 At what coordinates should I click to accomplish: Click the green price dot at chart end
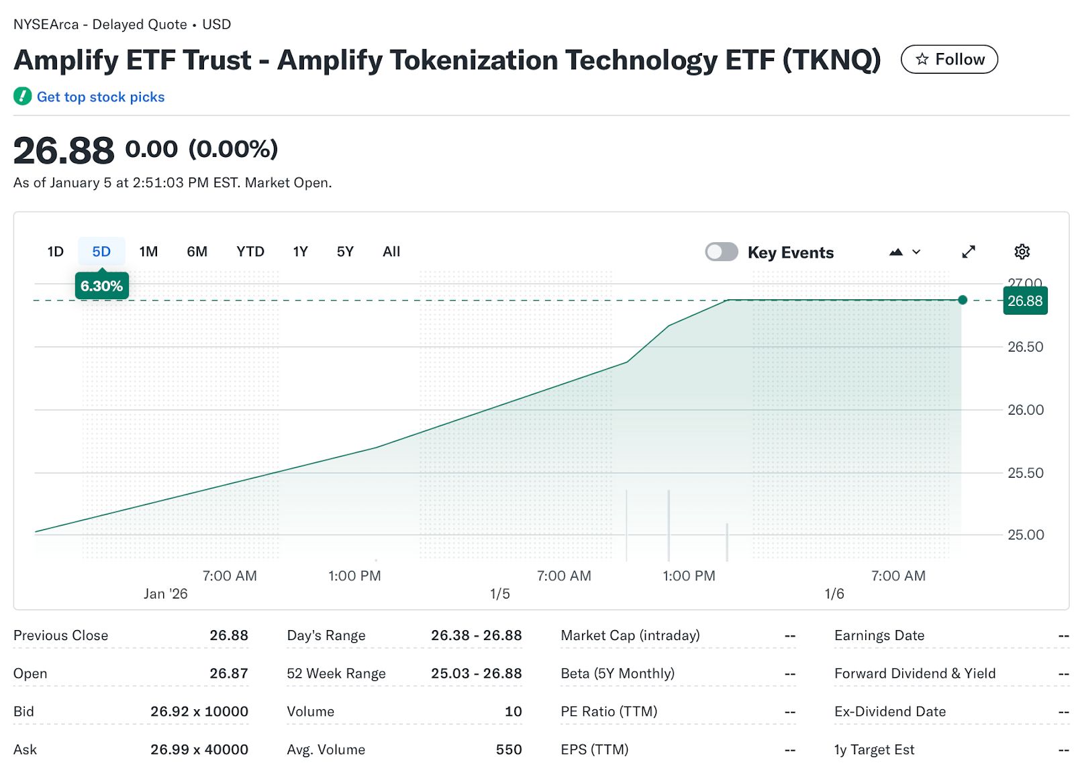pyautogui.click(x=963, y=301)
